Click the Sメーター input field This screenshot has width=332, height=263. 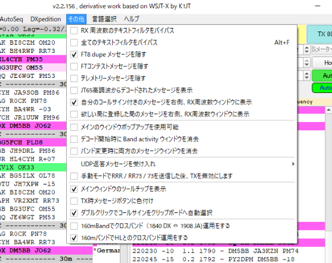pos(322,49)
